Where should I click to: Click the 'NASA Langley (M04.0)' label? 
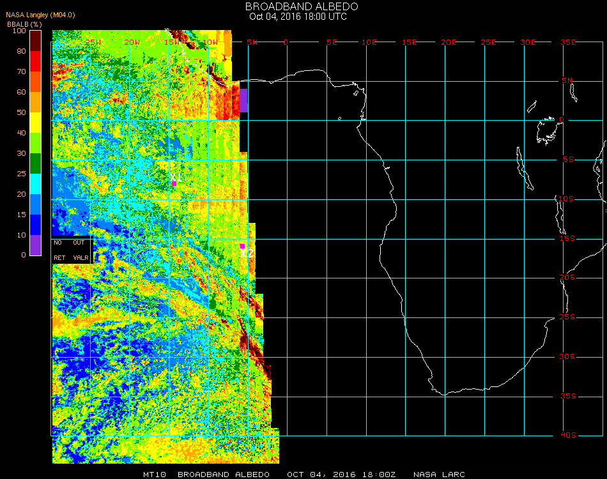tap(40, 15)
